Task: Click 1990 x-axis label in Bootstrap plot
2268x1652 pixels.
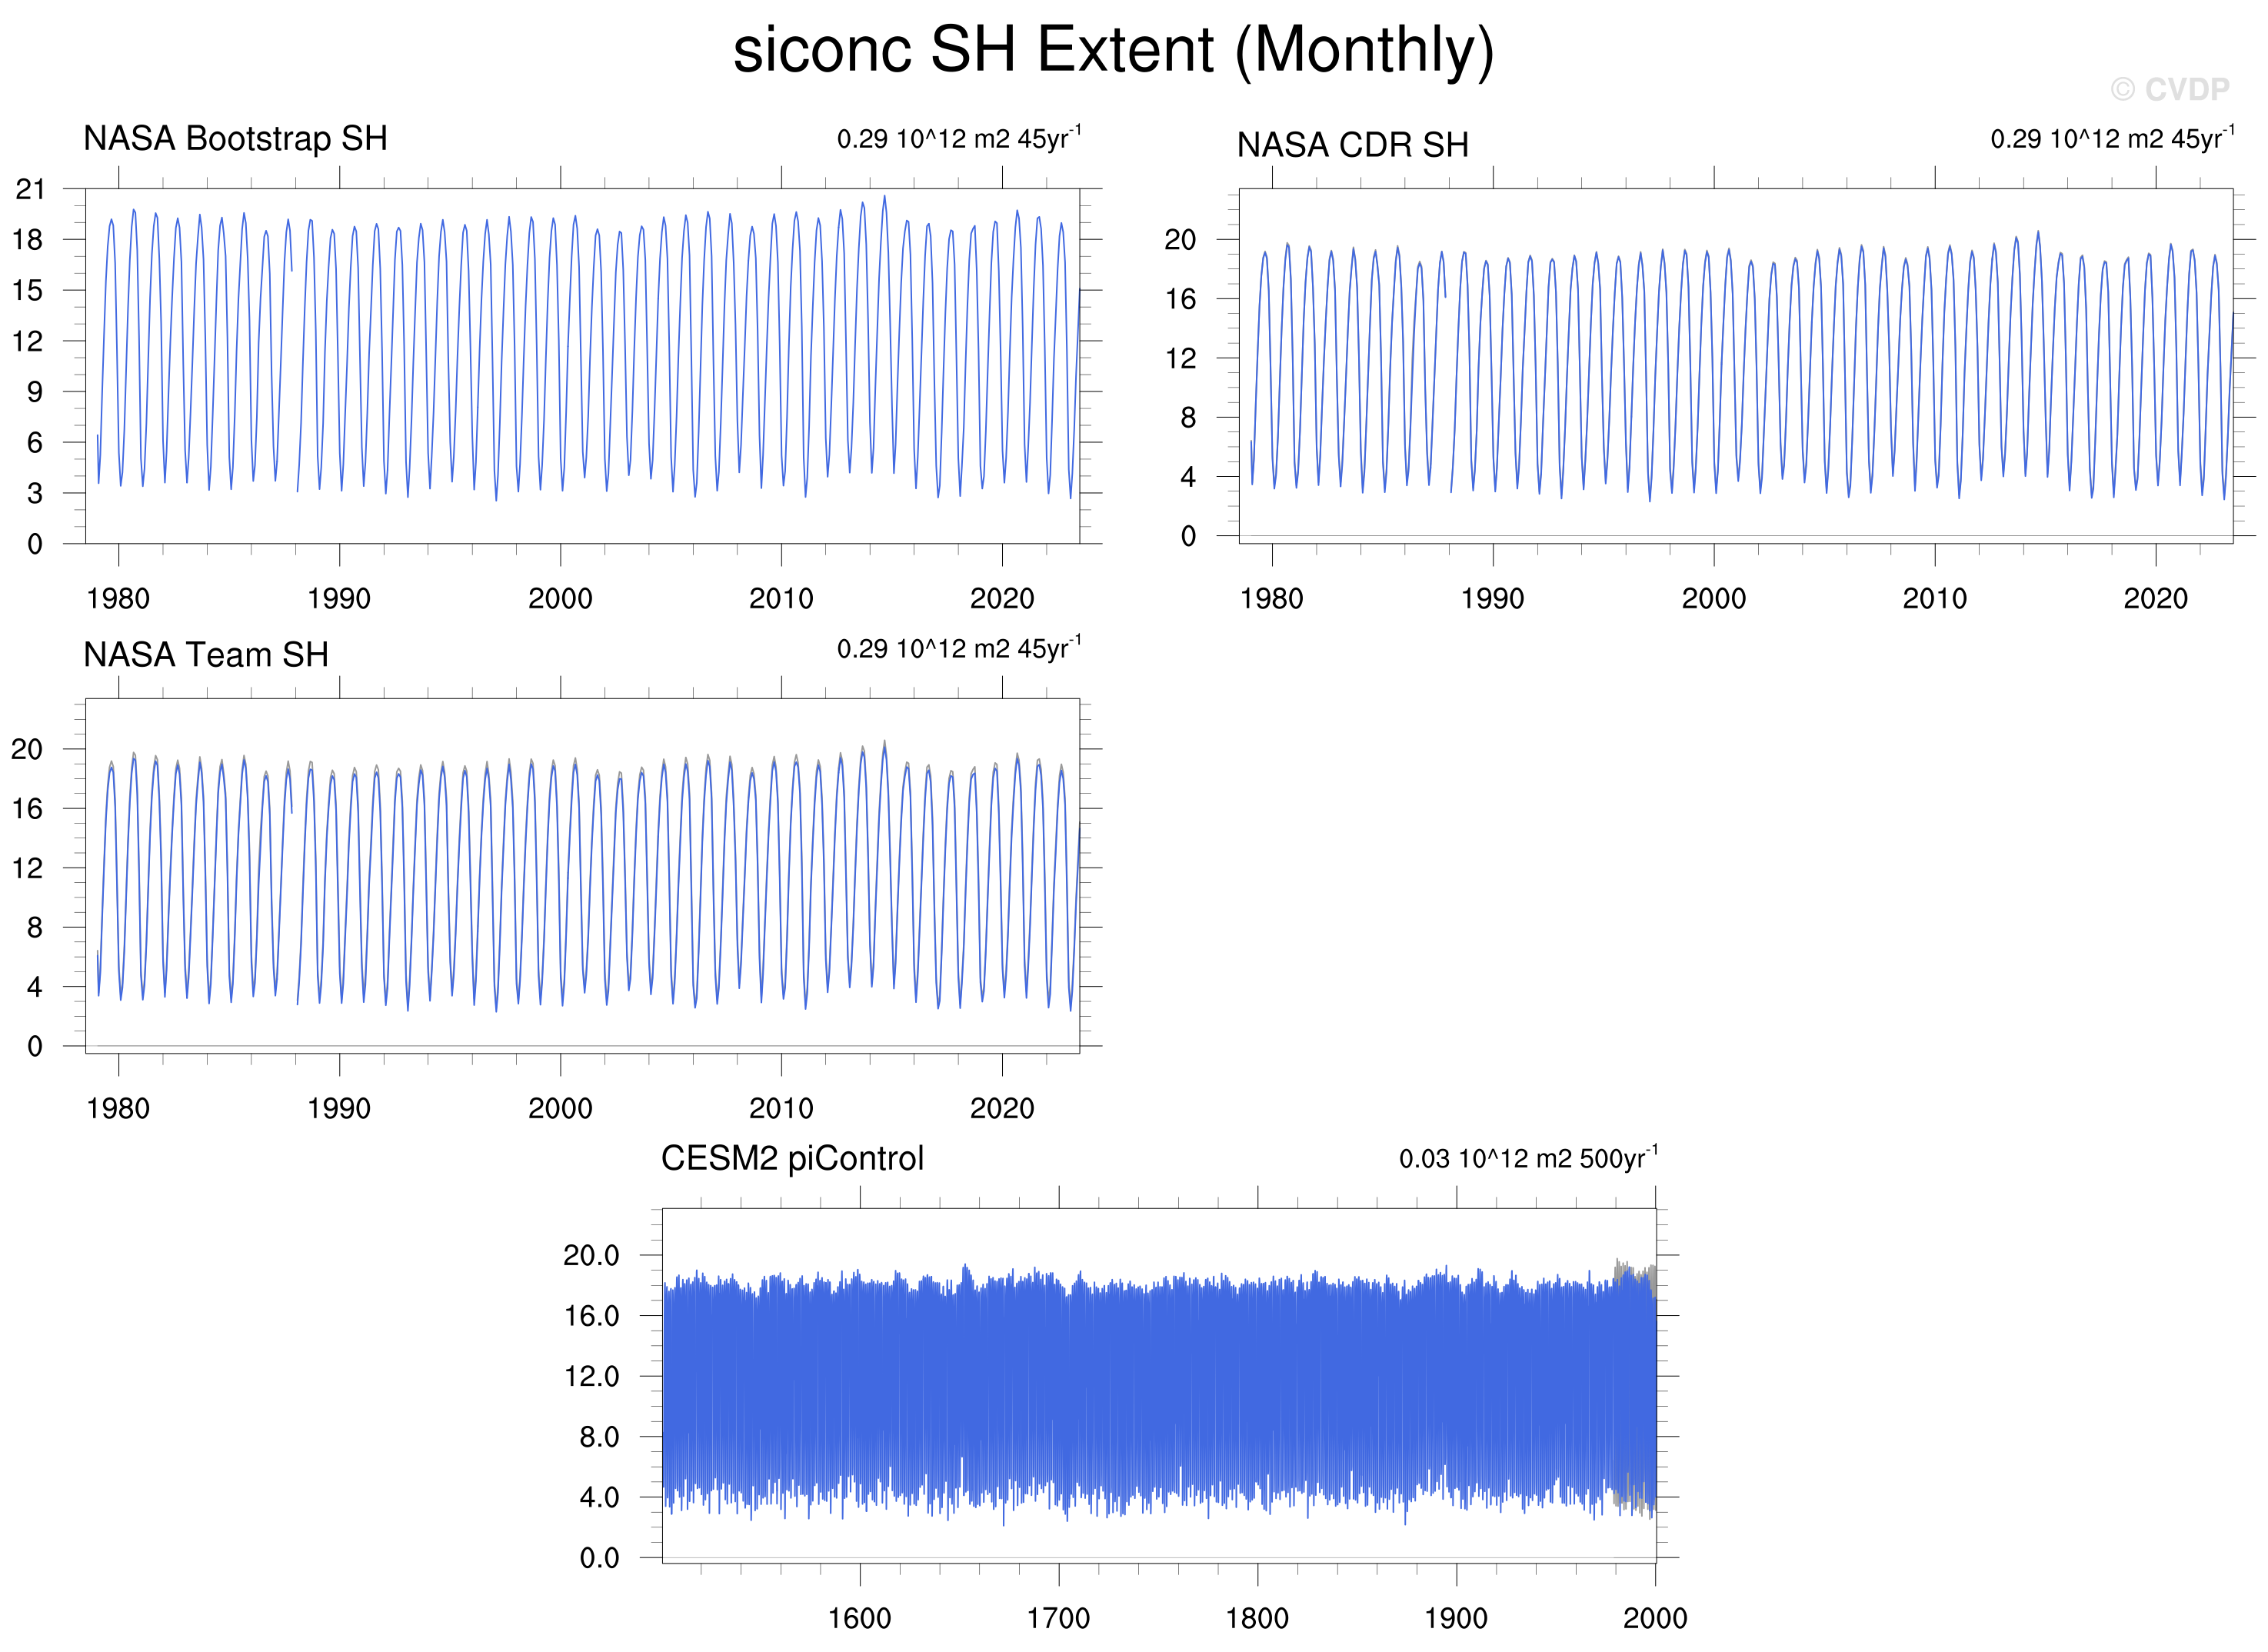Action: [338, 598]
